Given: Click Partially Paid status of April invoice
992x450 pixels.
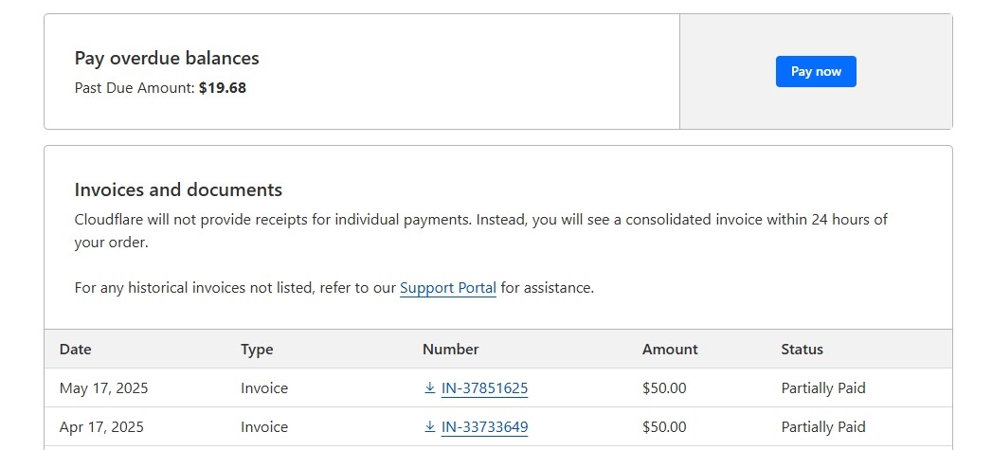Looking at the screenshot, I should (x=823, y=426).
